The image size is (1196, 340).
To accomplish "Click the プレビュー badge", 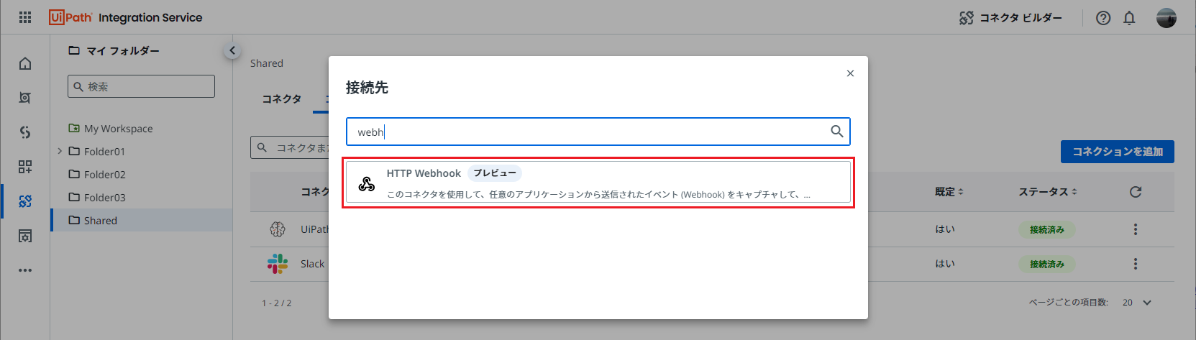I will [495, 173].
